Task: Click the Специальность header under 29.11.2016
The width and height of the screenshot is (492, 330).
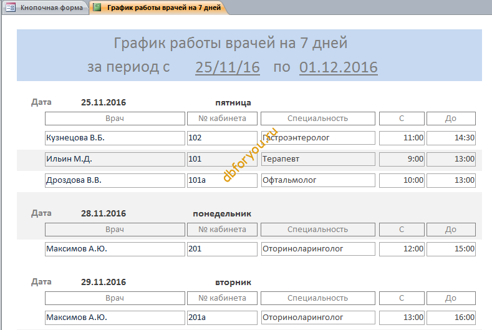Action: tap(318, 298)
